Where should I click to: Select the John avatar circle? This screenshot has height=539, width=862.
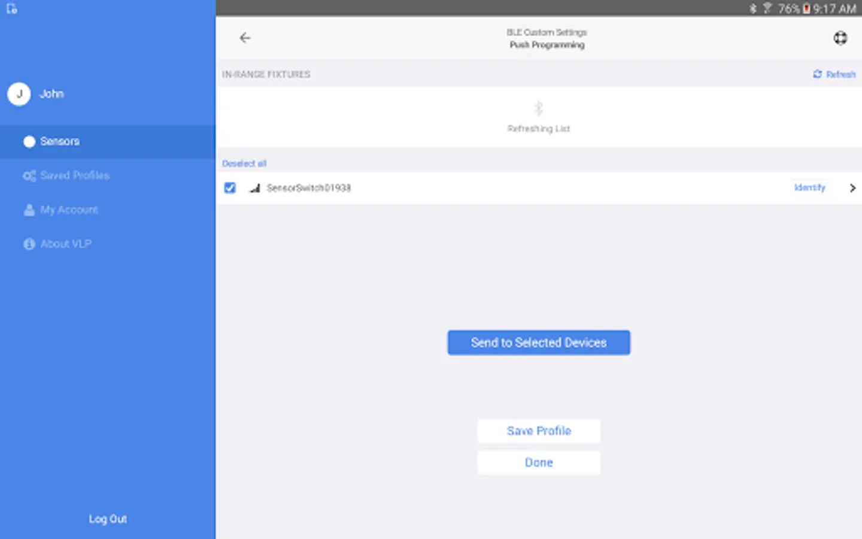point(19,94)
